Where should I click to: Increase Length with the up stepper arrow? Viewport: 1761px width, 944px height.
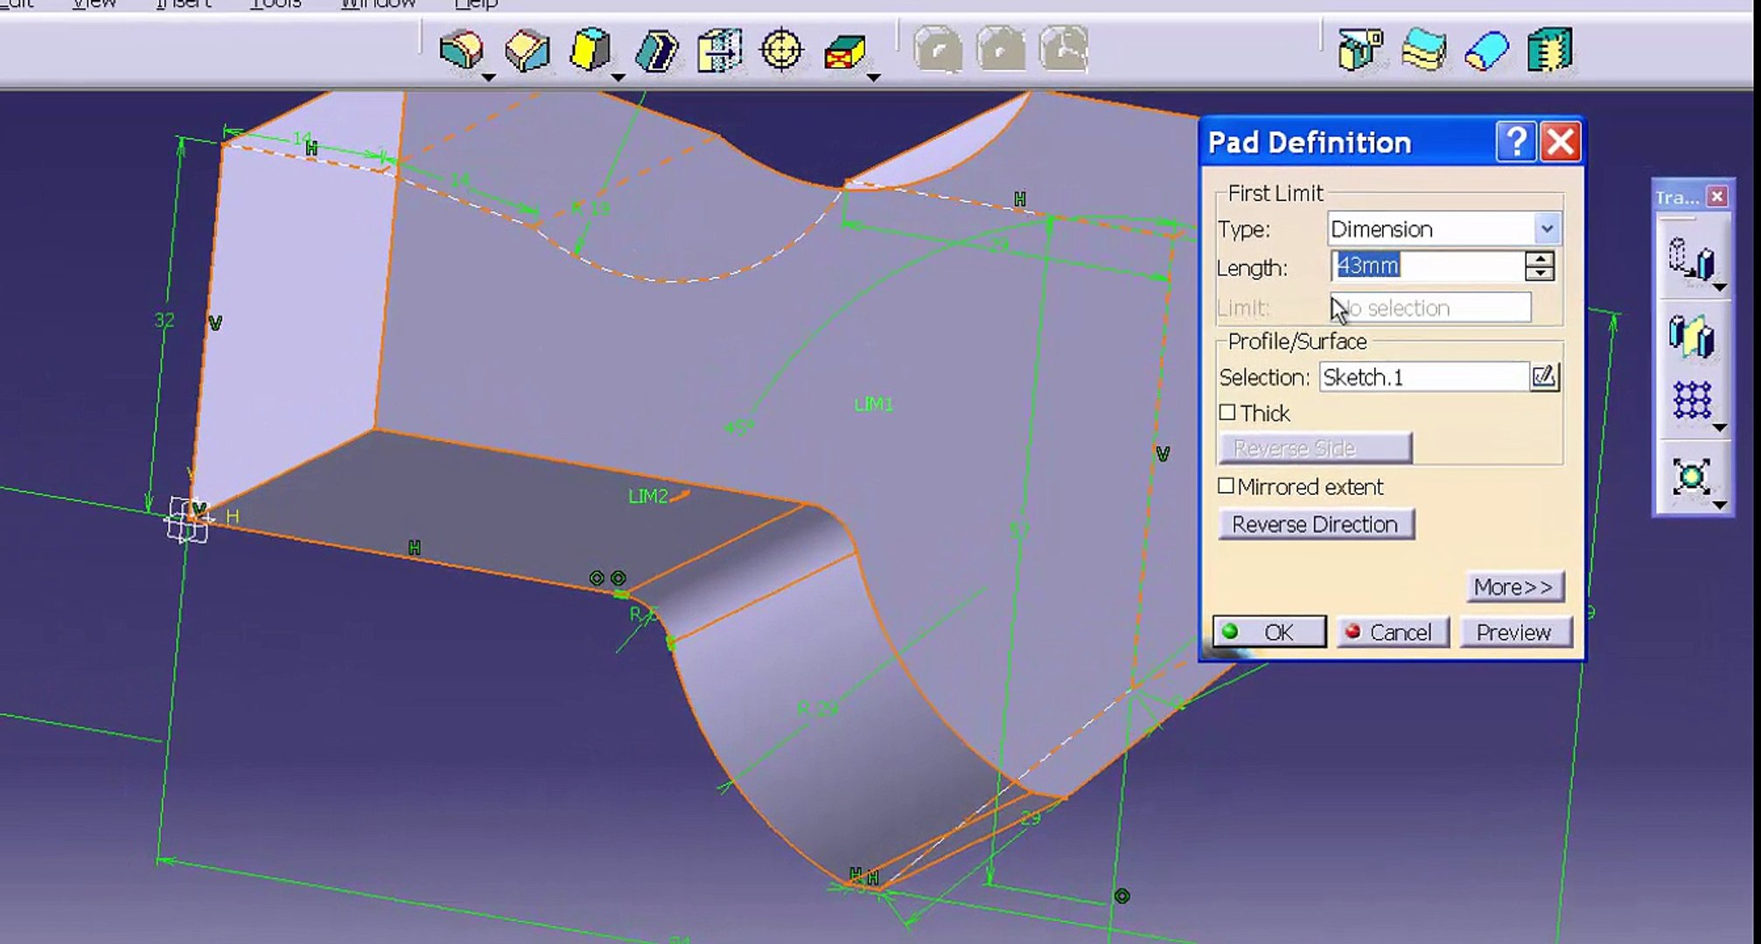(x=1539, y=258)
